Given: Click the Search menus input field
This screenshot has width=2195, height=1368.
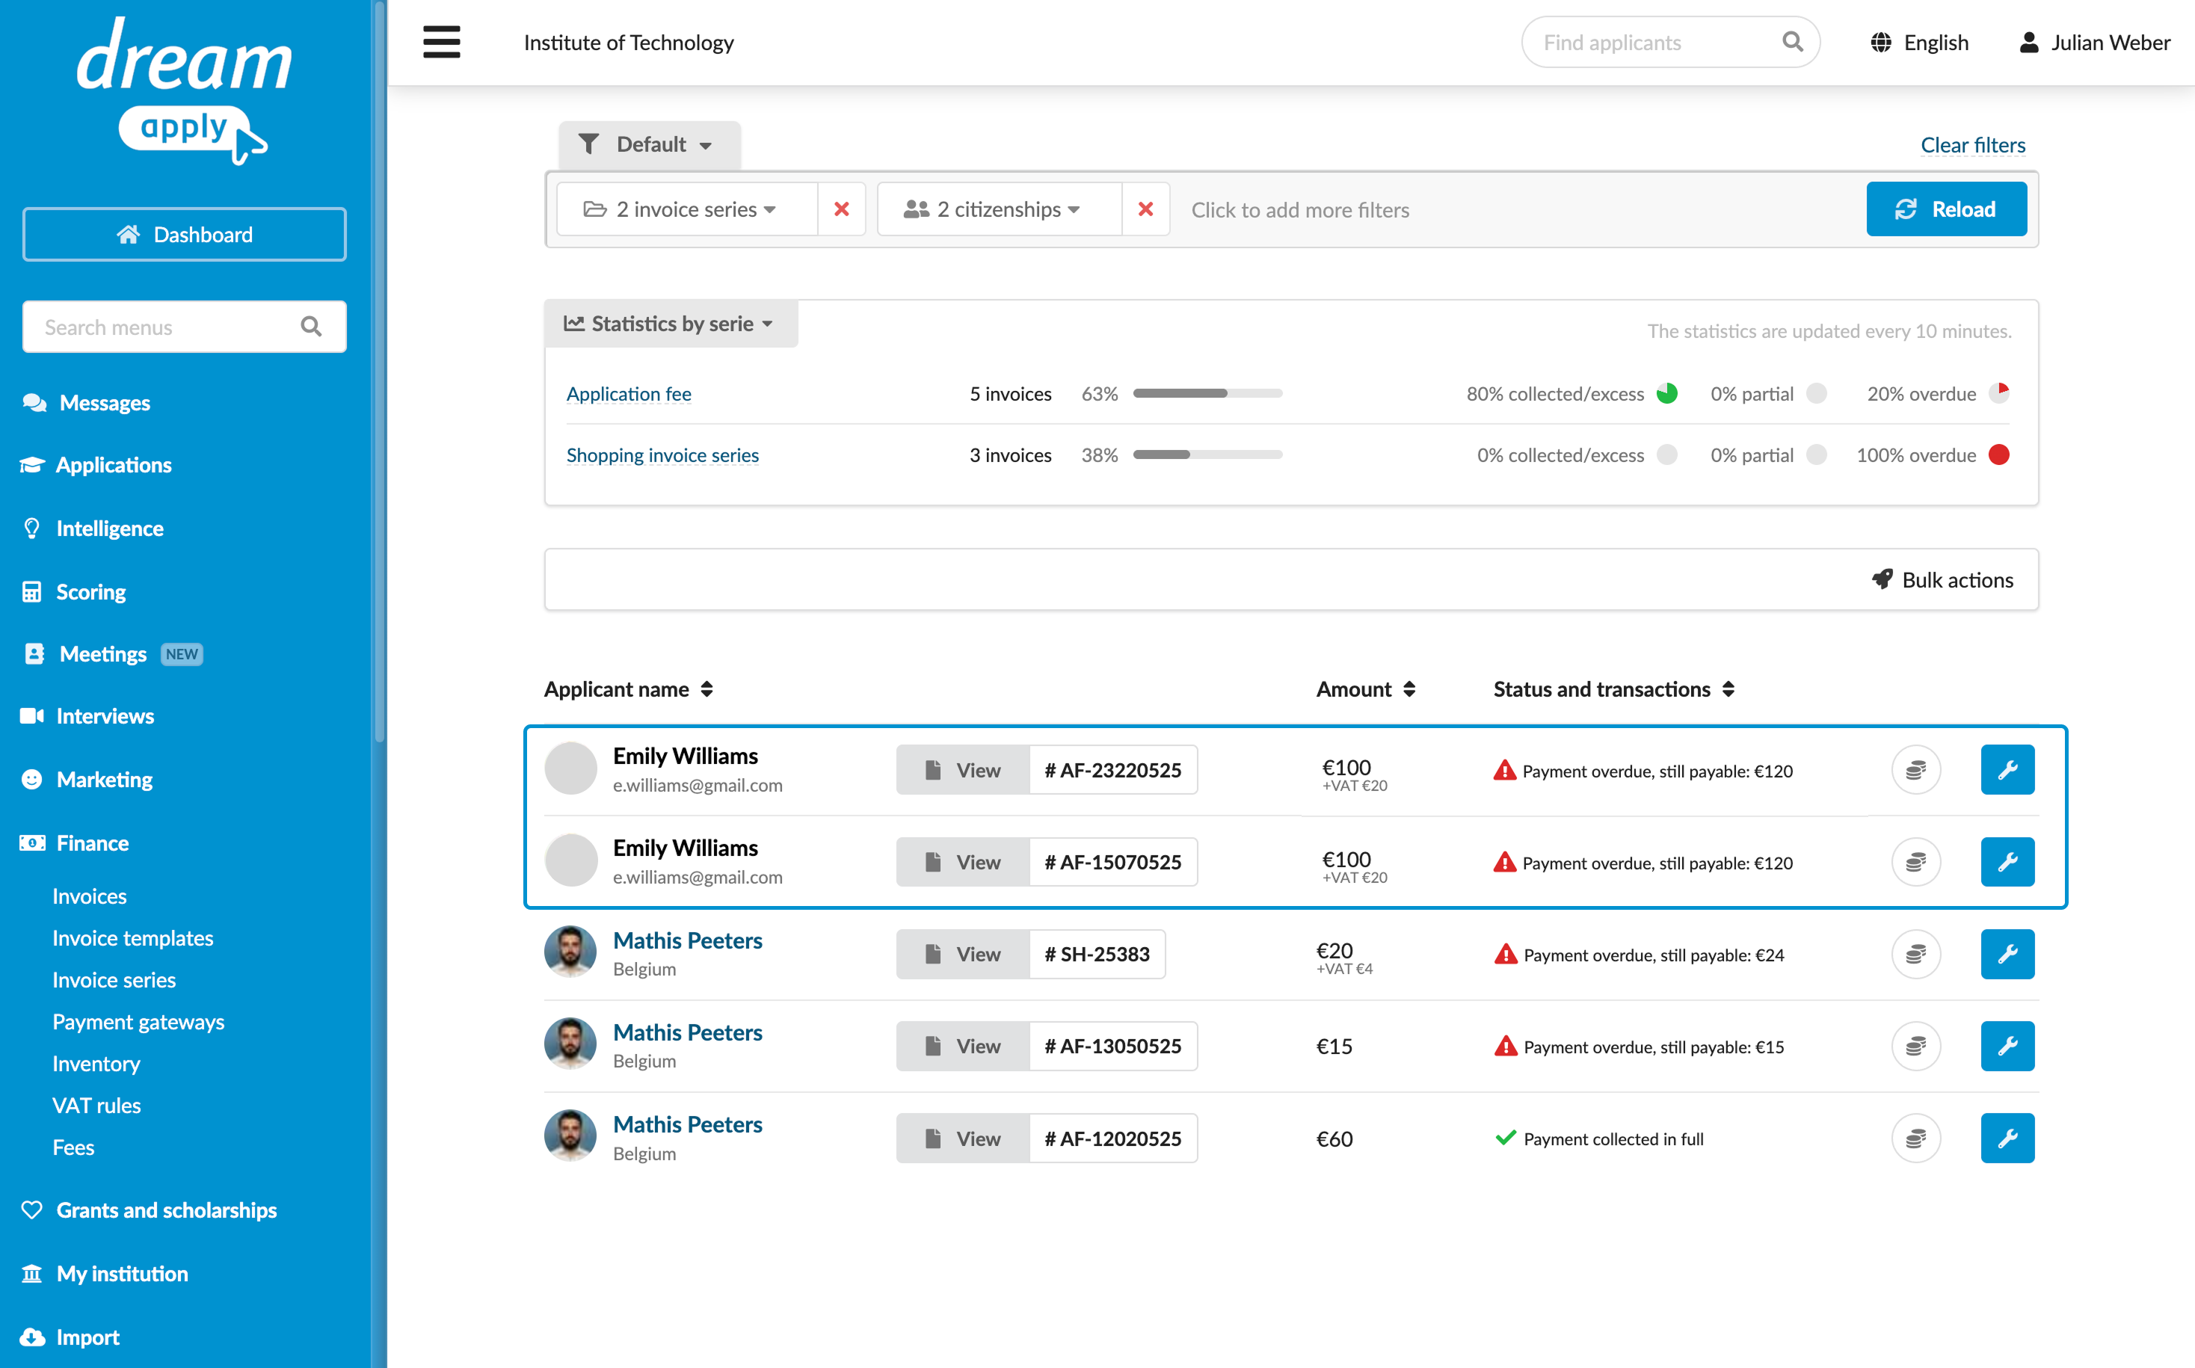Looking at the screenshot, I should click(184, 327).
